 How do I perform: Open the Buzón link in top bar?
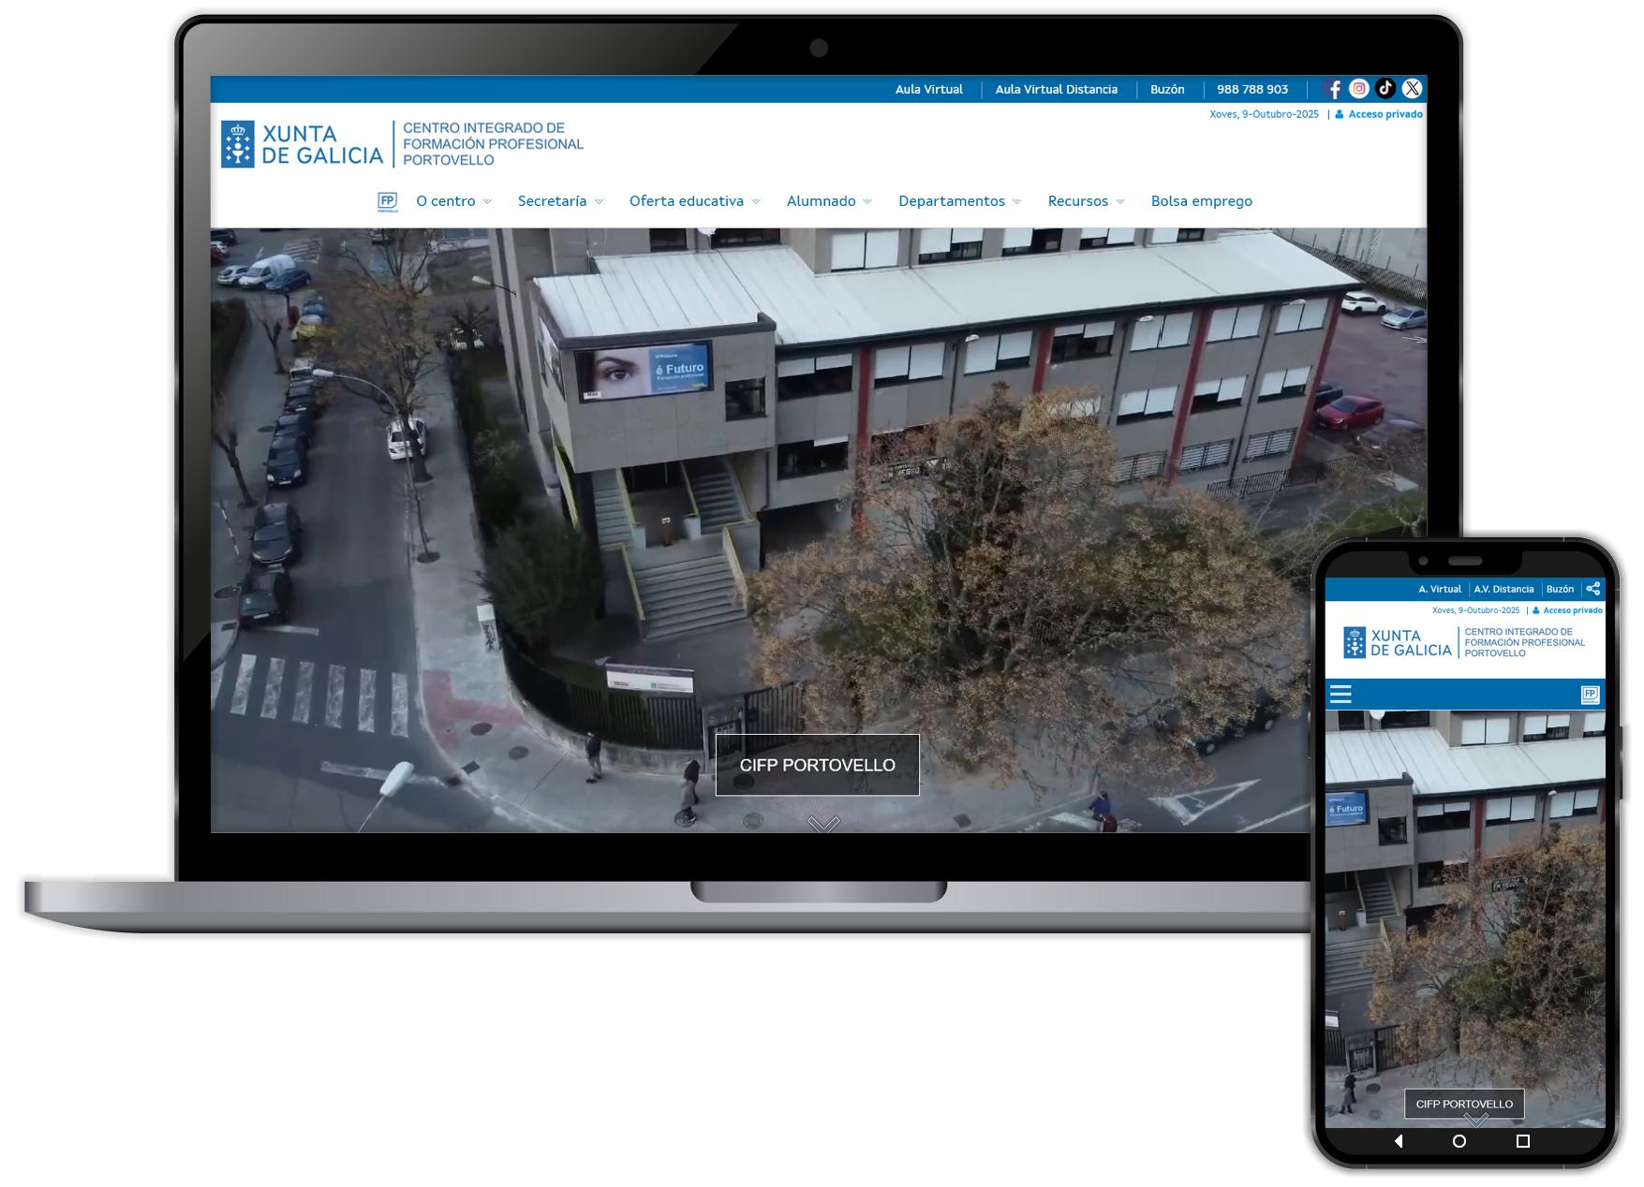coord(1167,90)
